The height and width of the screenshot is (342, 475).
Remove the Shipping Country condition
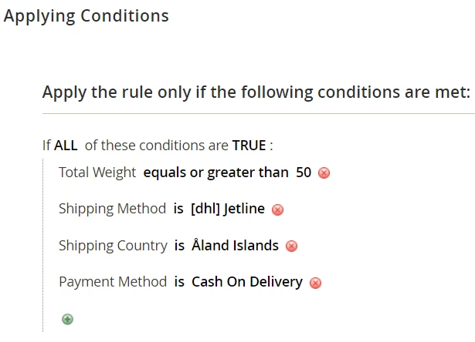(x=291, y=246)
